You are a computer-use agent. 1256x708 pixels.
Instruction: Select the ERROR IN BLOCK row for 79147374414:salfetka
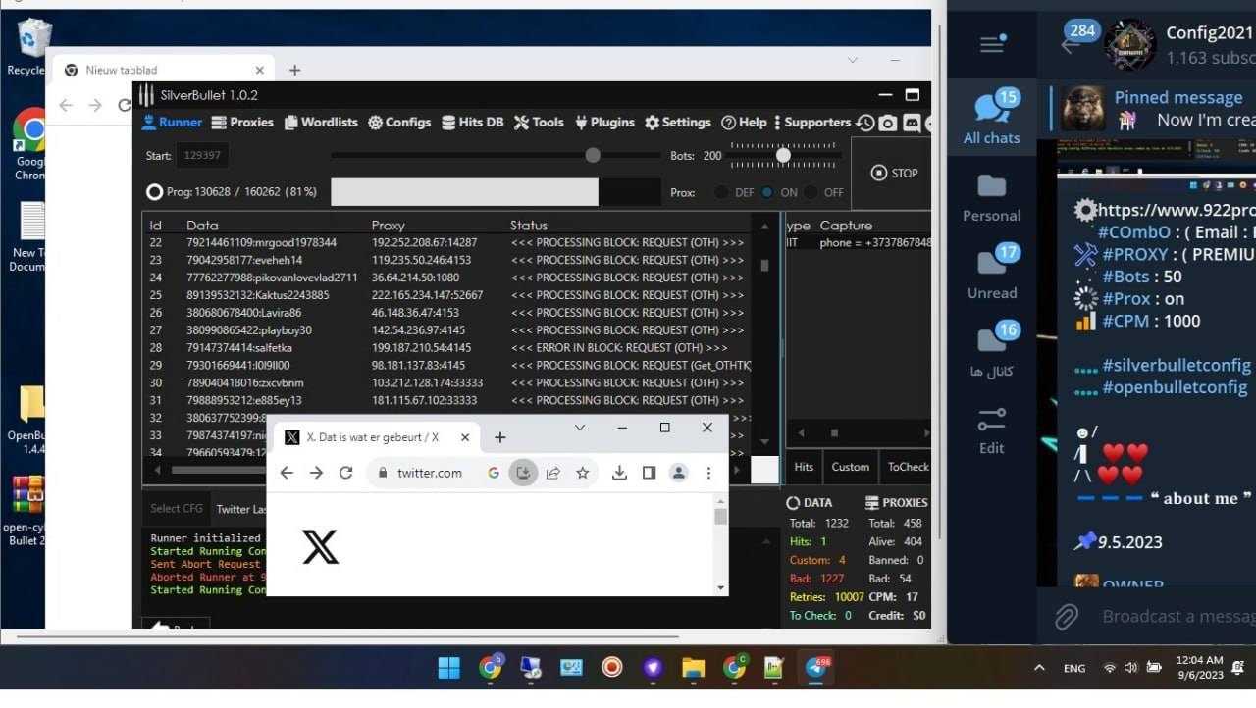448,347
